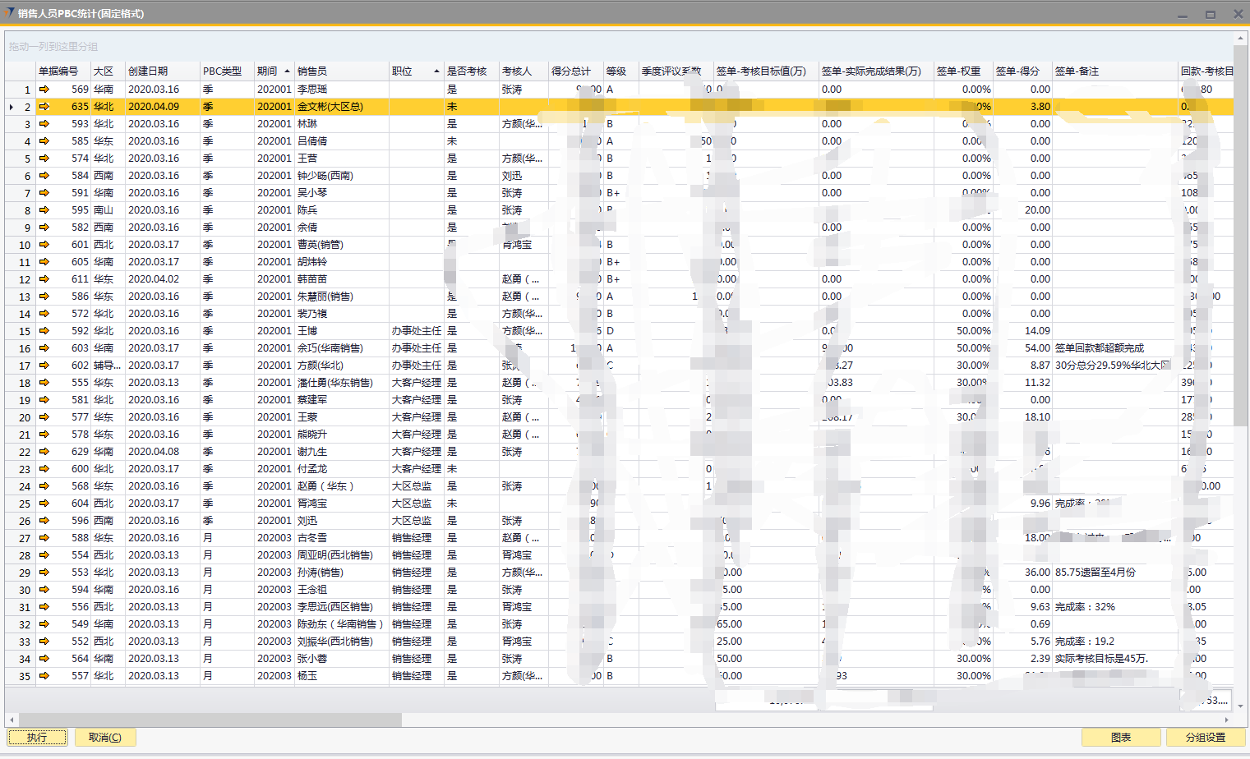Click the horizontal scrollbar at the bottom
The width and height of the screenshot is (1250, 759).
pyautogui.click(x=205, y=720)
